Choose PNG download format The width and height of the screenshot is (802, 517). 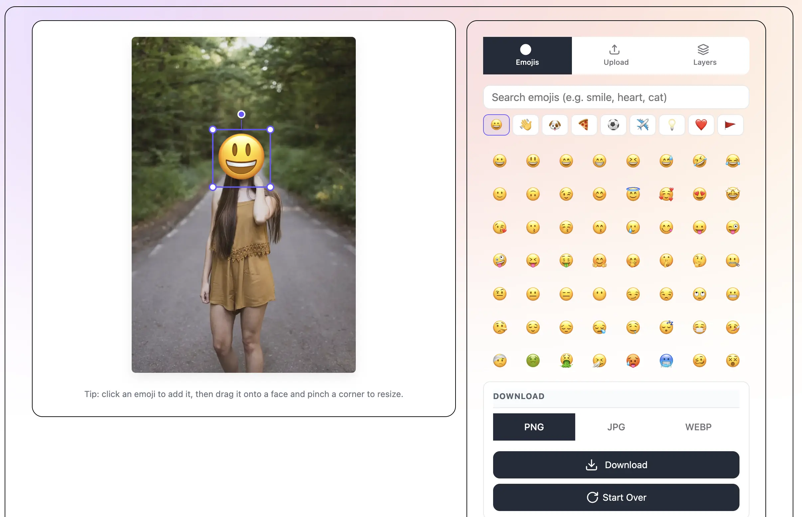[534, 427]
